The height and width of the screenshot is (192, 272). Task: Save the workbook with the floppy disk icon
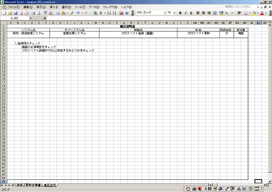pyautogui.click(x=16, y=13)
